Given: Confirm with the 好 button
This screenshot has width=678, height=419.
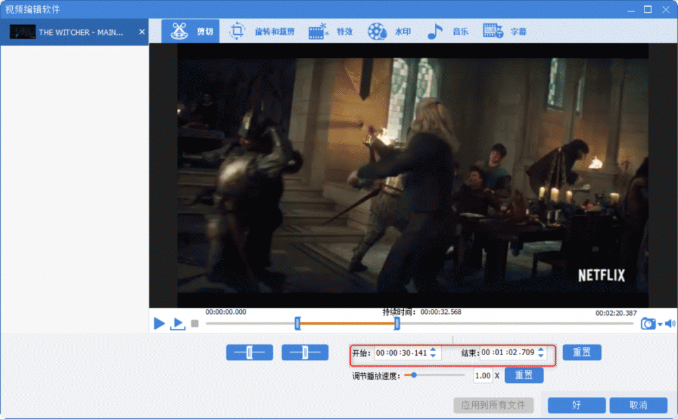Looking at the screenshot, I should point(576,405).
